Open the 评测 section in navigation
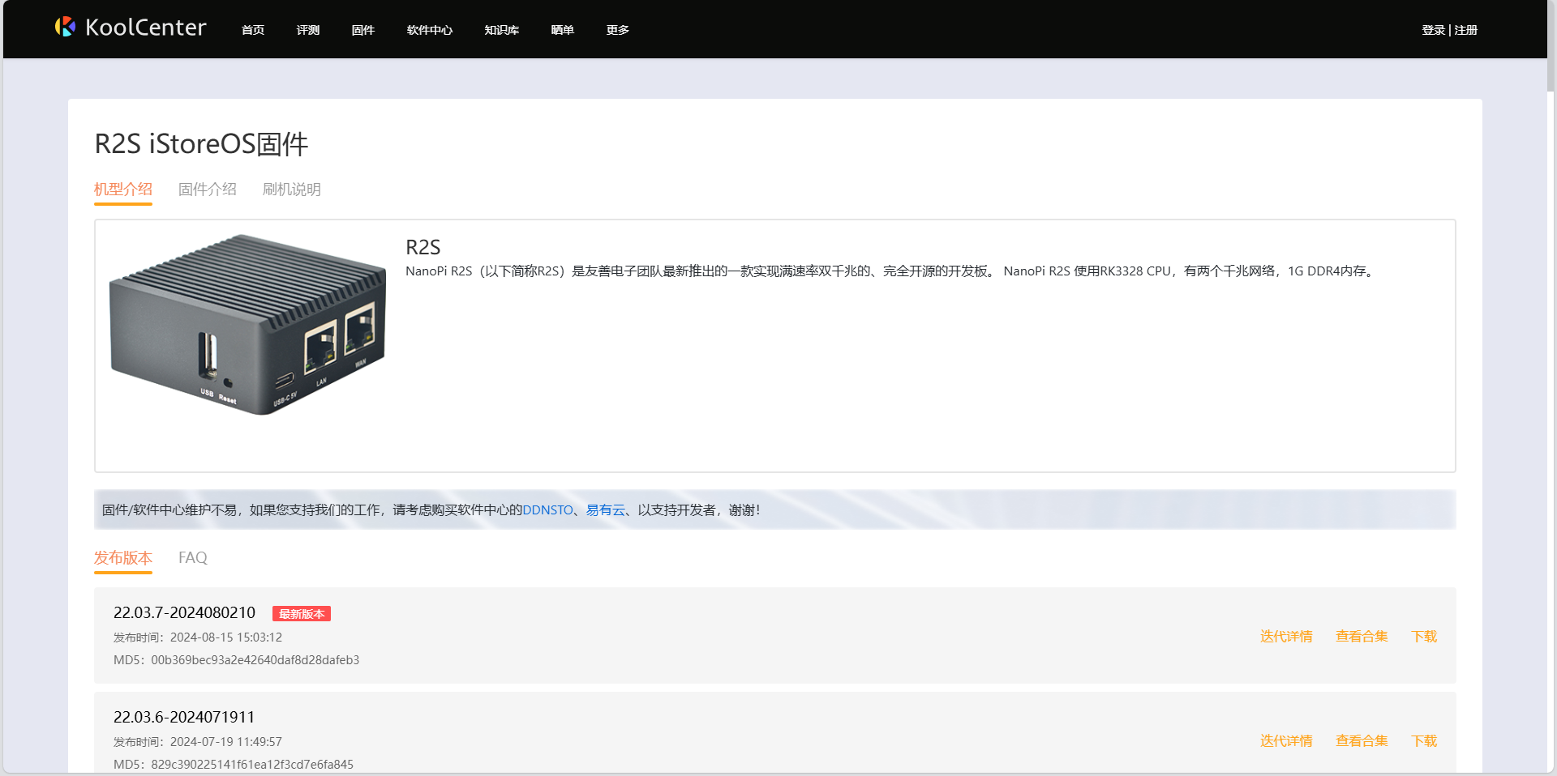Image resolution: width=1557 pixels, height=776 pixels. (x=308, y=29)
